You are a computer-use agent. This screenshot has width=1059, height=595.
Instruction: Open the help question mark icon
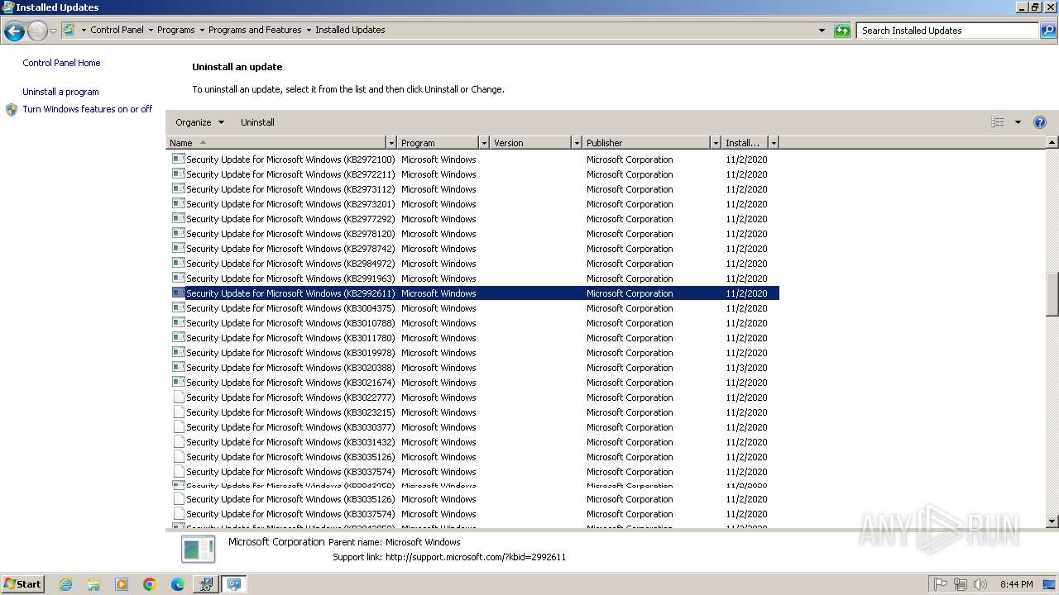click(x=1040, y=122)
